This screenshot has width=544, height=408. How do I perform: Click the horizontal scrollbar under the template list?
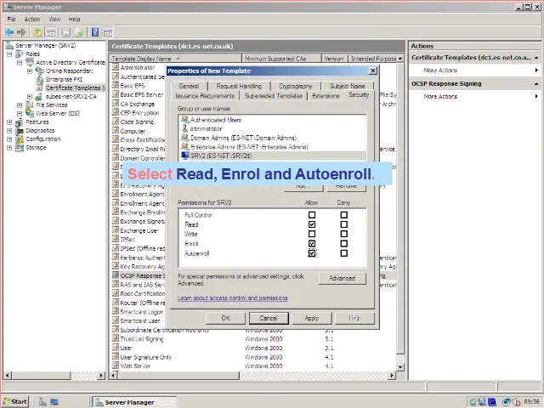[255, 376]
